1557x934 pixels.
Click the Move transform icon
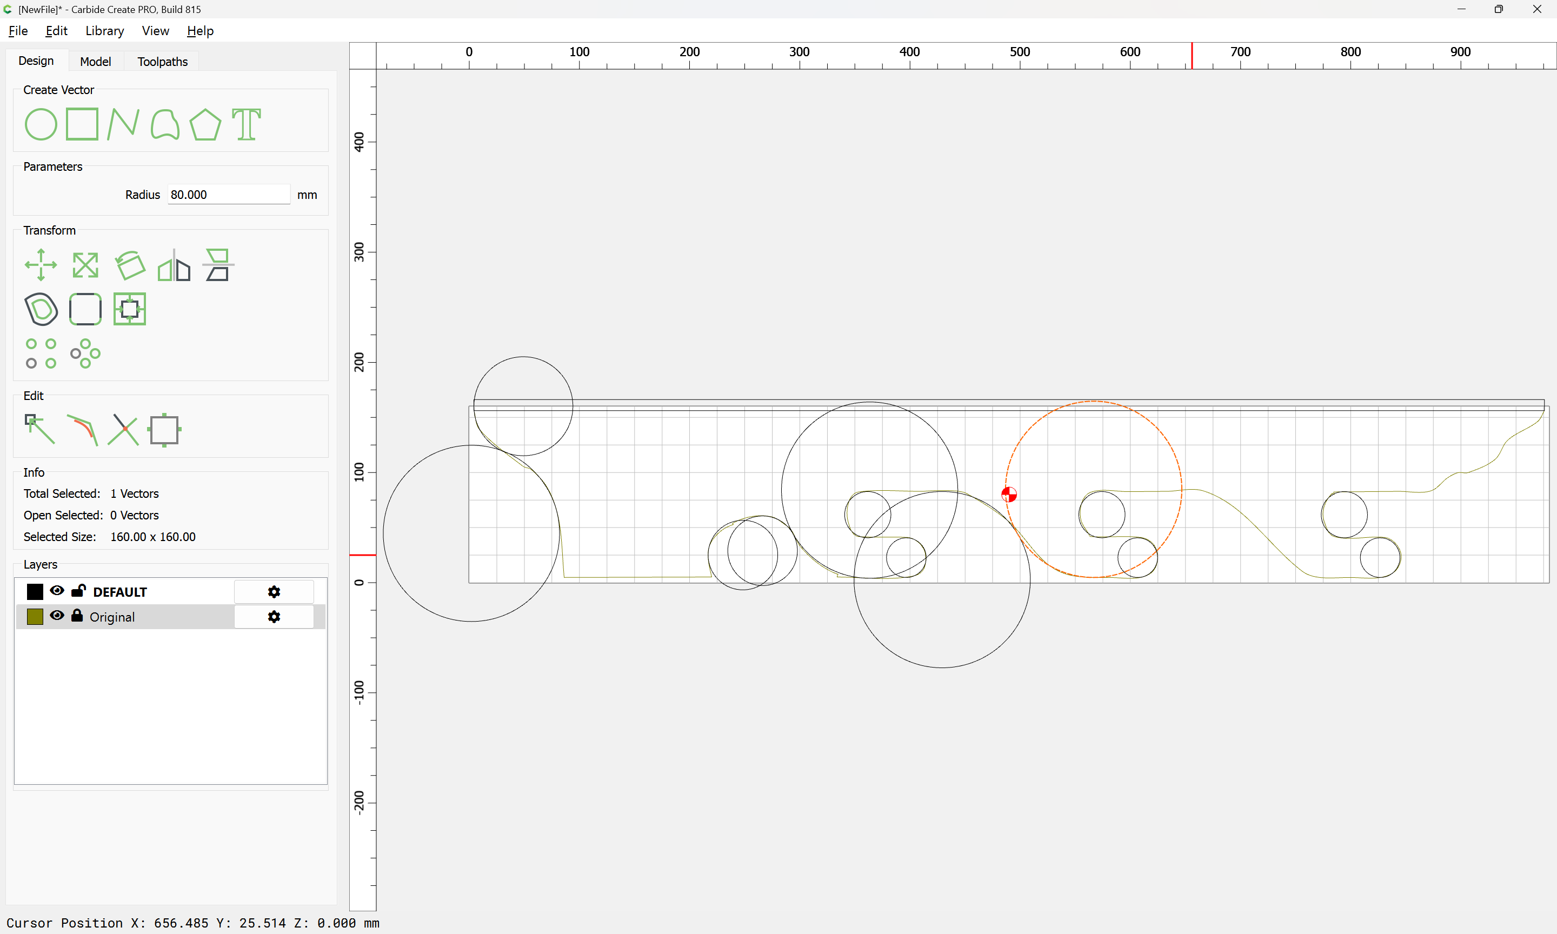click(41, 265)
